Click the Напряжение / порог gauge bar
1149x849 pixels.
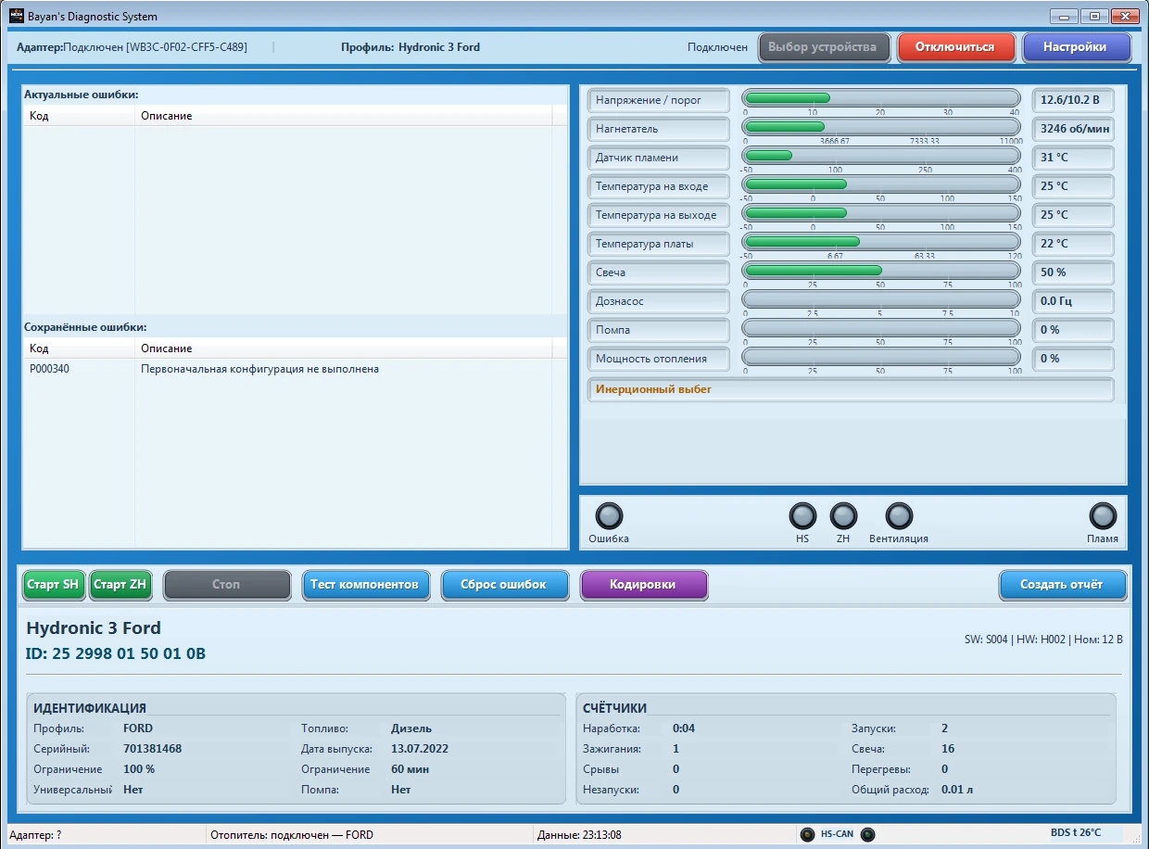click(881, 98)
